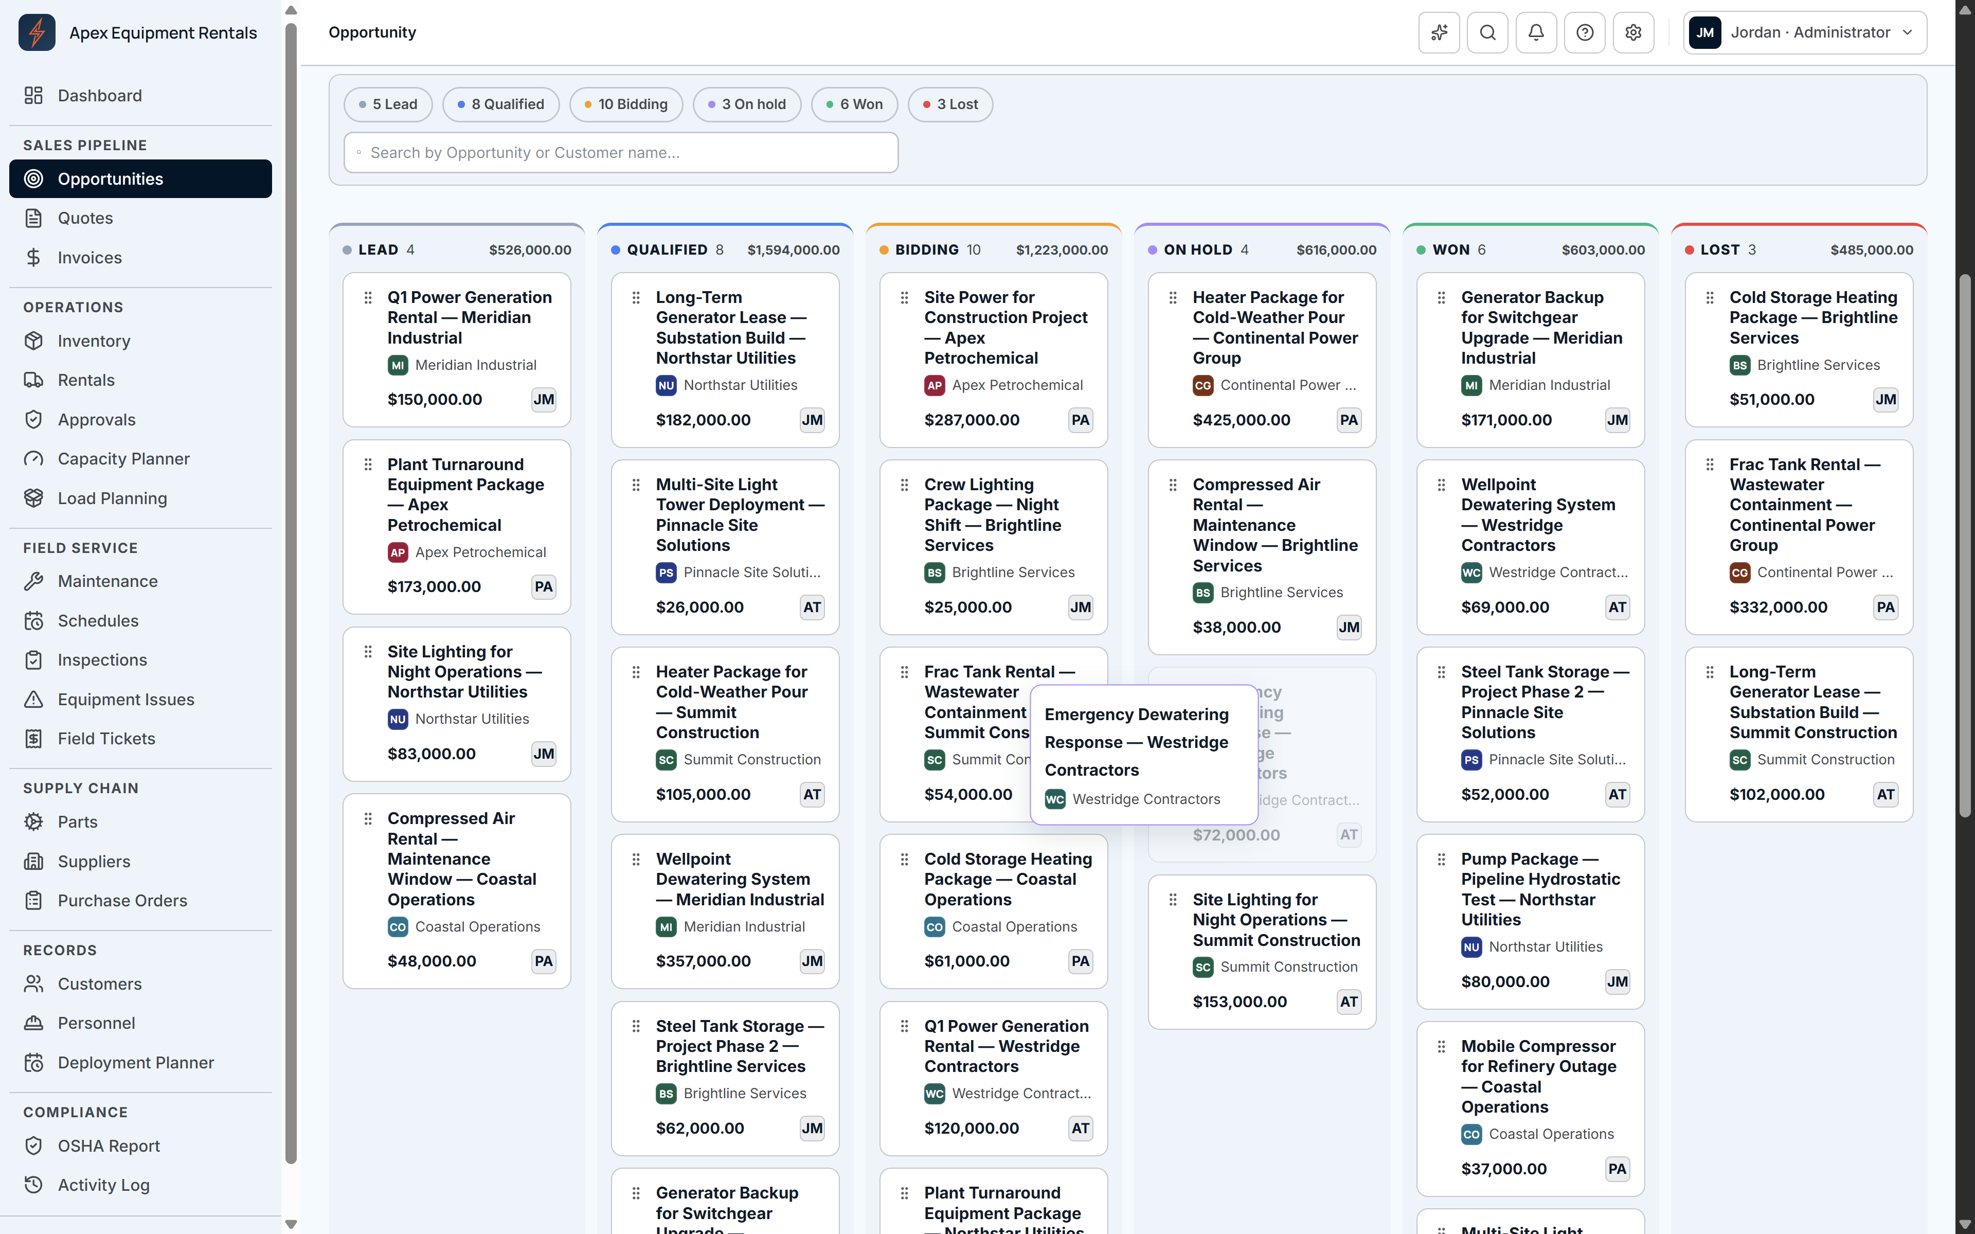Open the search icon in top bar

click(x=1487, y=32)
